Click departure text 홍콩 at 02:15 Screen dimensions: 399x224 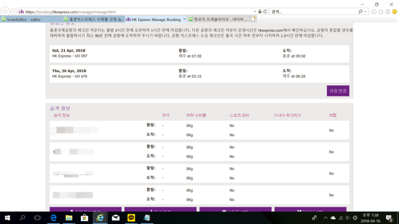190,76
